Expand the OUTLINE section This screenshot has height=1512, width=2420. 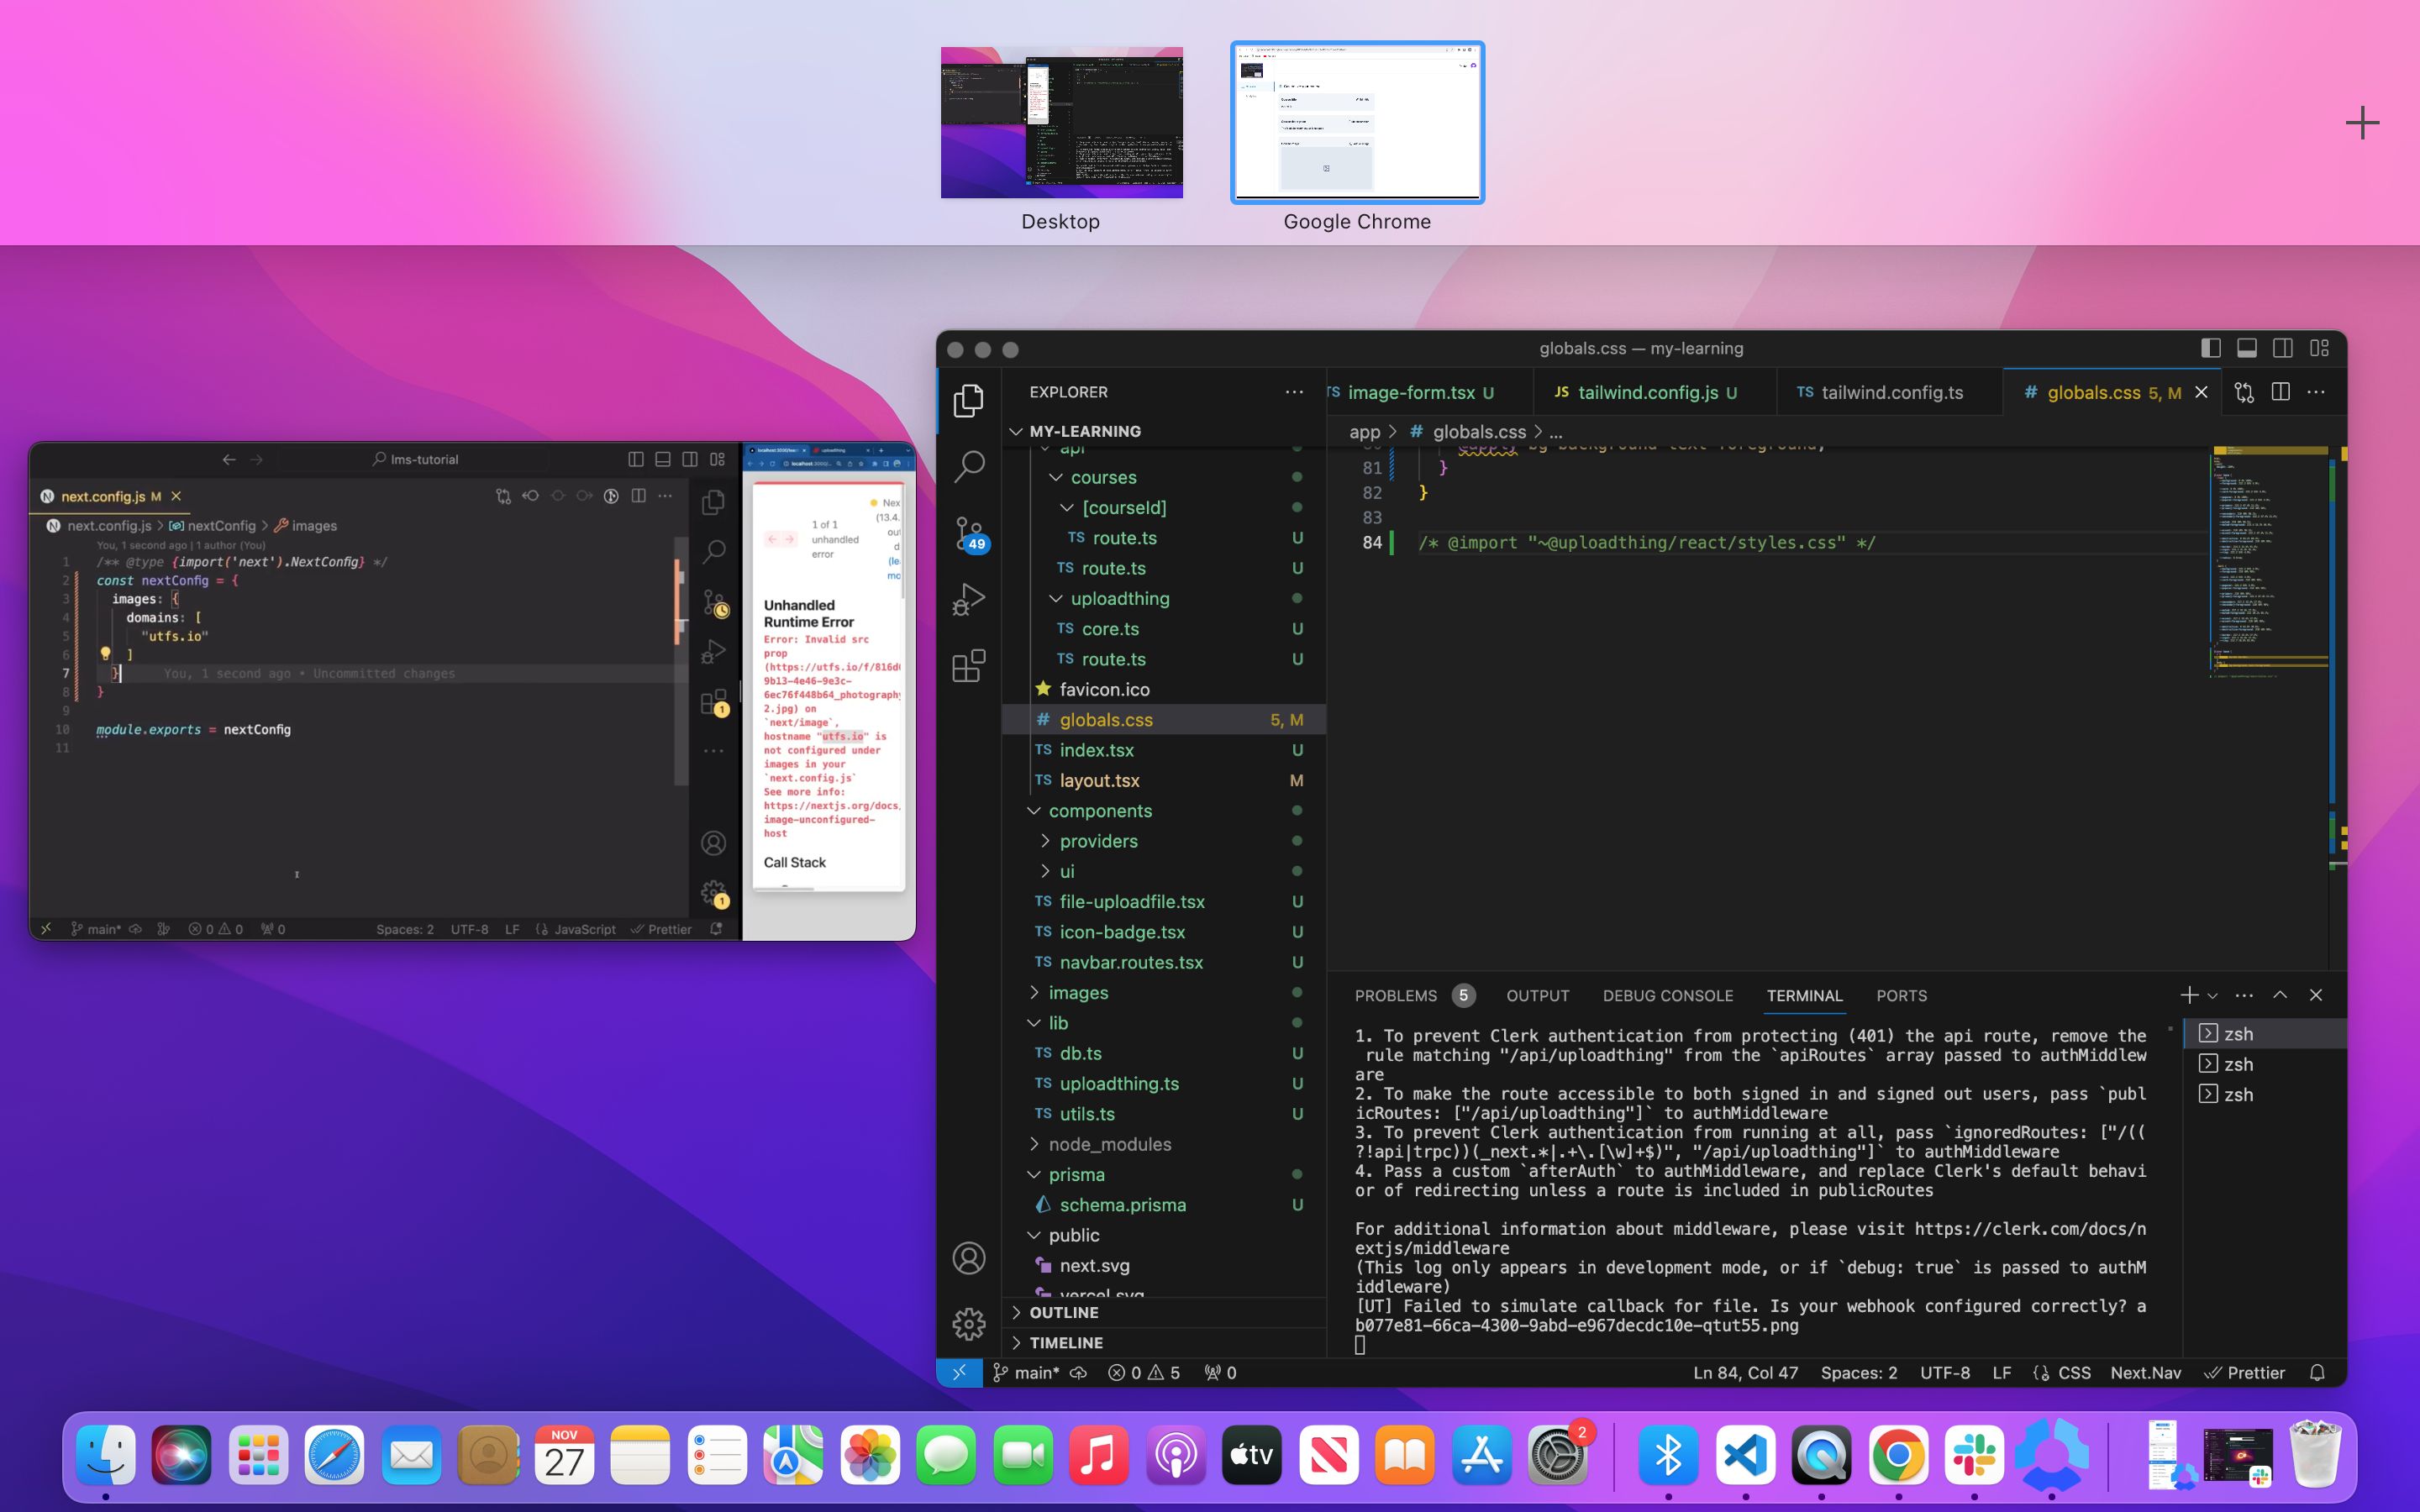click(x=1064, y=1312)
